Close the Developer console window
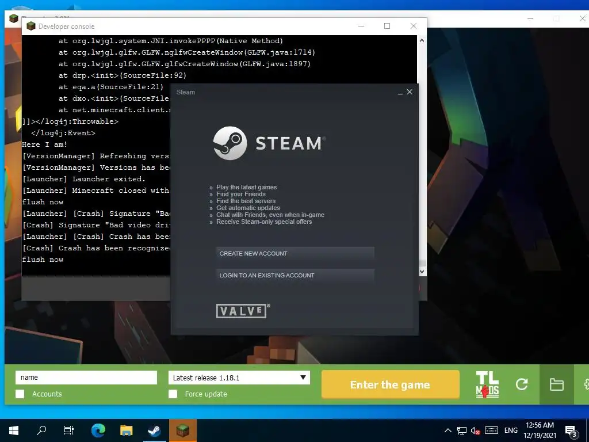The height and width of the screenshot is (442, 589). point(413,26)
